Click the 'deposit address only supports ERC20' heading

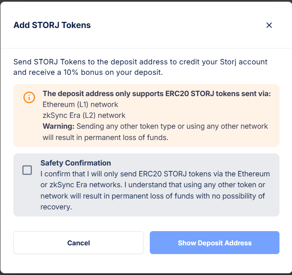(156, 94)
